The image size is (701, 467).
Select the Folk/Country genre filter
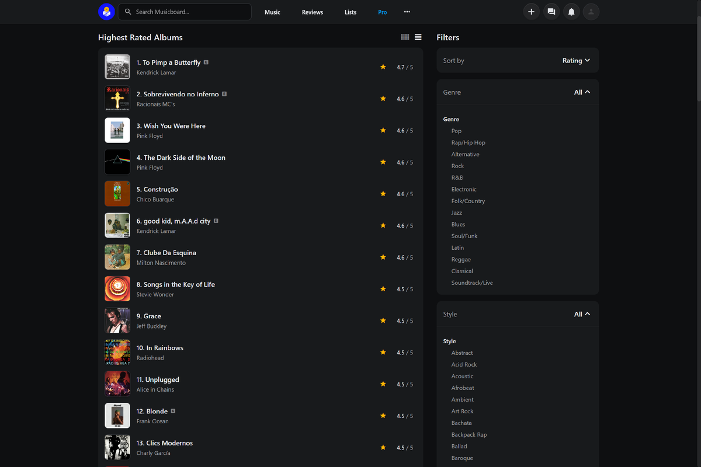point(468,201)
